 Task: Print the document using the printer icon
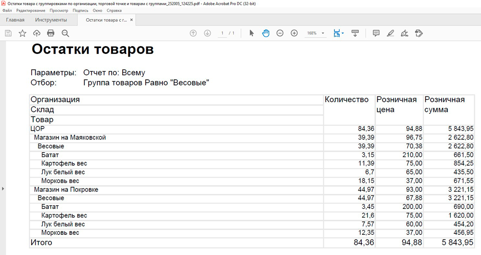tap(51, 33)
